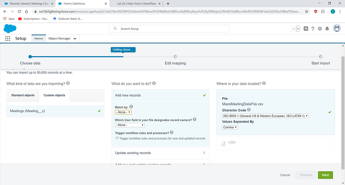Show Character Code help icon

(249, 110)
